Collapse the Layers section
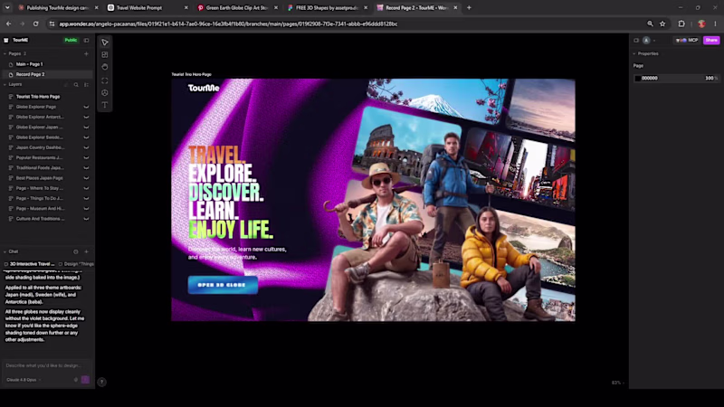Image resolution: width=724 pixels, height=407 pixels. [x=5, y=85]
